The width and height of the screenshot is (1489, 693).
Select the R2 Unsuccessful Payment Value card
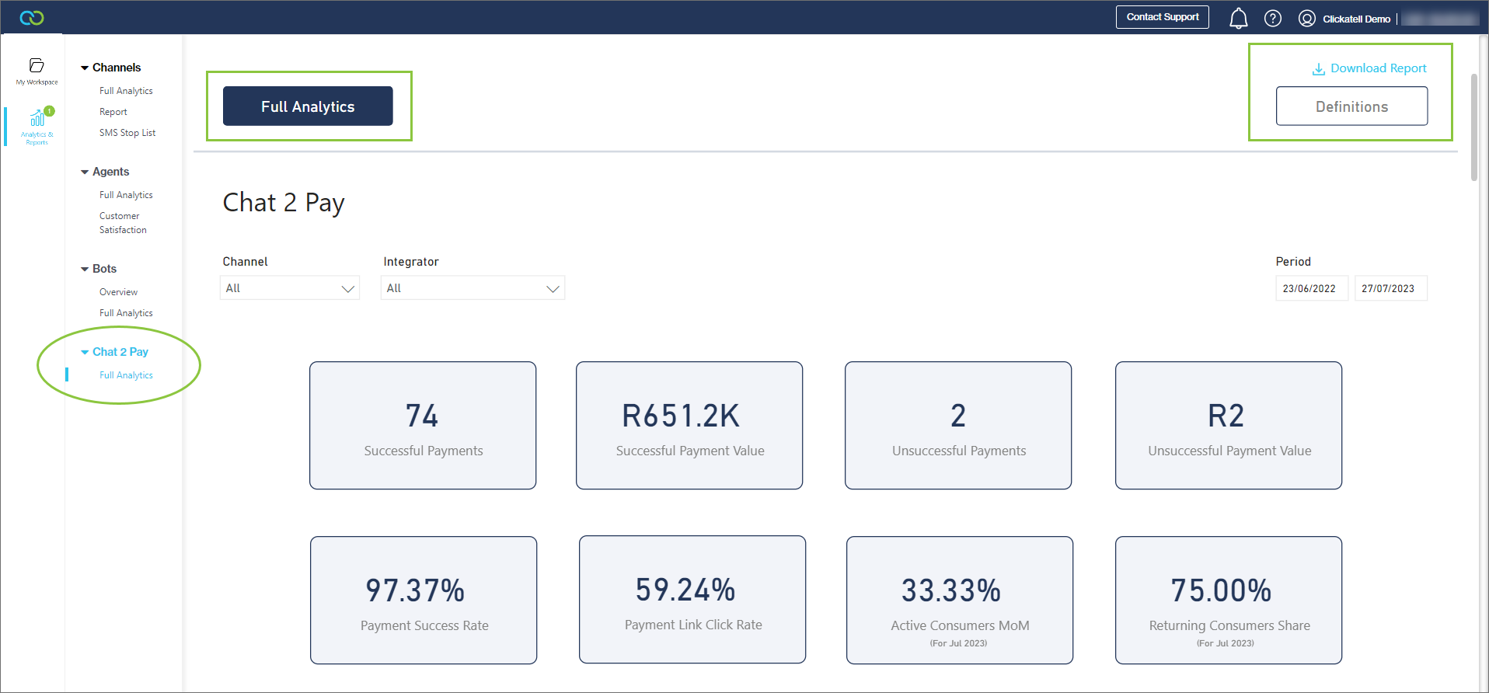point(1229,426)
